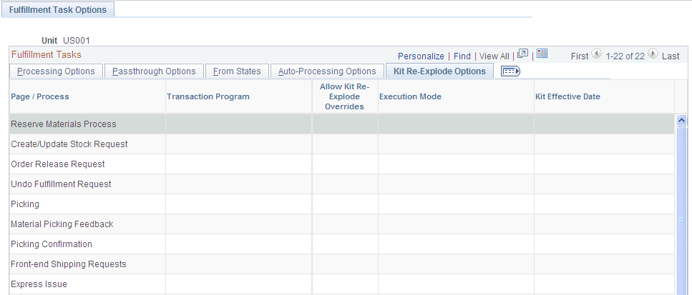The image size is (692, 295).
Task: Click the Find link
Action: click(x=462, y=56)
